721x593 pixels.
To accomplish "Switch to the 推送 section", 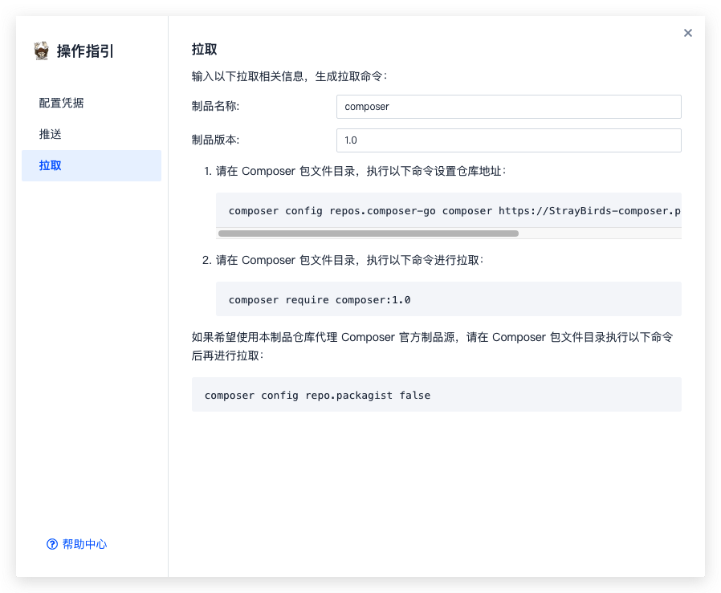I will pos(50,134).
